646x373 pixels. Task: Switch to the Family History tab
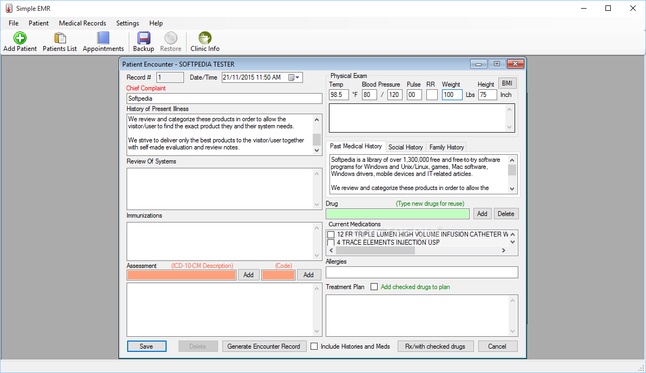click(x=446, y=147)
